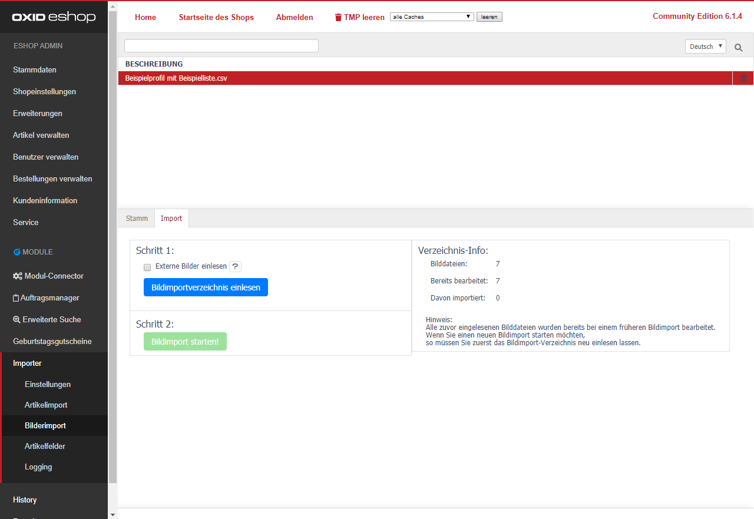This screenshot has height=519, width=754.
Task: Enable Externe Bilder einlesen checkbox
Action: 147,267
